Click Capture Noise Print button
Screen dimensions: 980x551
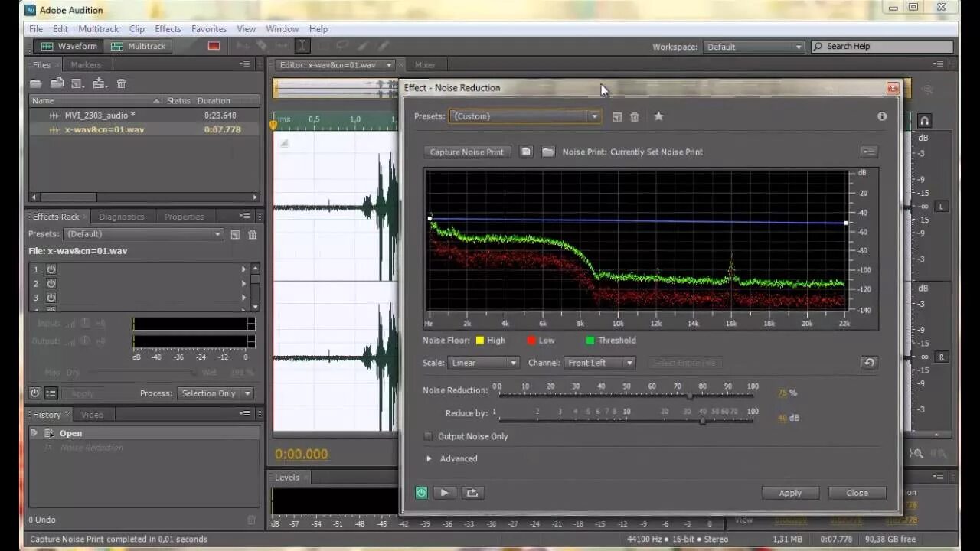467,152
